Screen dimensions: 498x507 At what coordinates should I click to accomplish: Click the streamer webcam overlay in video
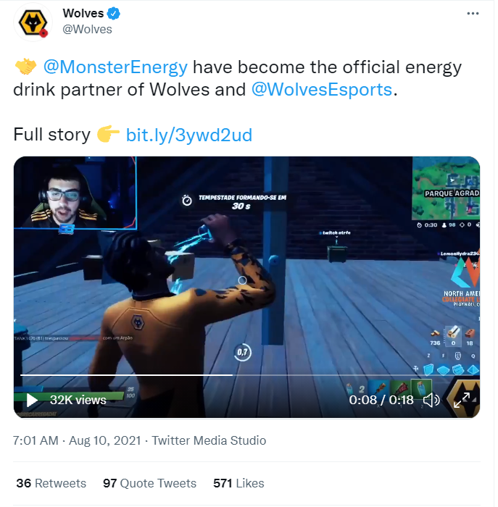[x=75, y=194]
